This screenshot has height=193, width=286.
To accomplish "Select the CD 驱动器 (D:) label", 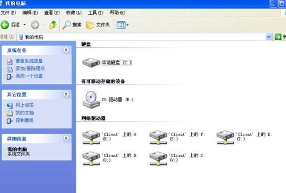I will [118, 99].
